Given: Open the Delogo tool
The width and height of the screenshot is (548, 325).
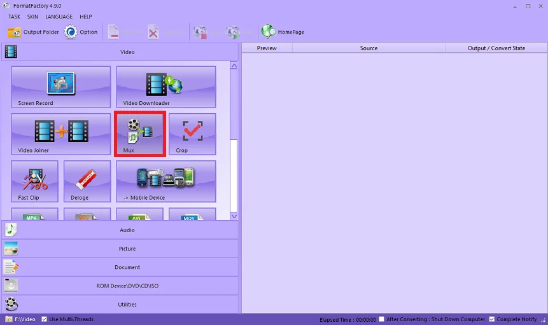Looking at the screenshot, I should pyautogui.click(x=87, y=181).
